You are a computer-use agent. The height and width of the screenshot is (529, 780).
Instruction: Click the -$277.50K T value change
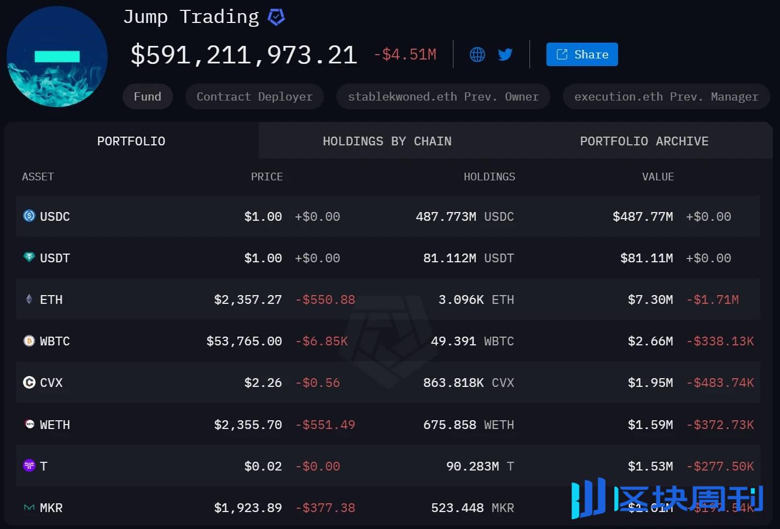720,466
